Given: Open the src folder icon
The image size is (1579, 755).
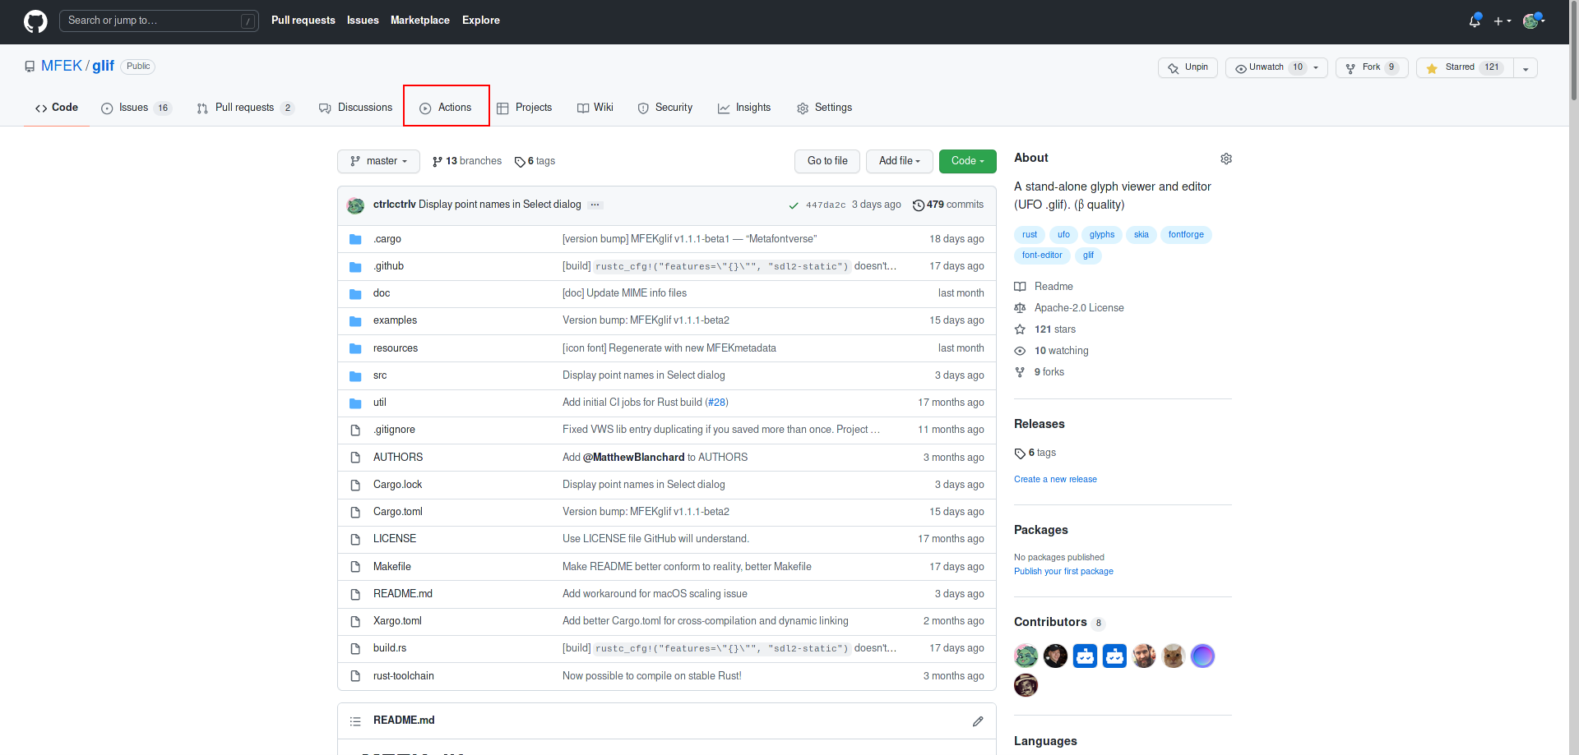Looking at the screenshot, I should coord(355,375).
